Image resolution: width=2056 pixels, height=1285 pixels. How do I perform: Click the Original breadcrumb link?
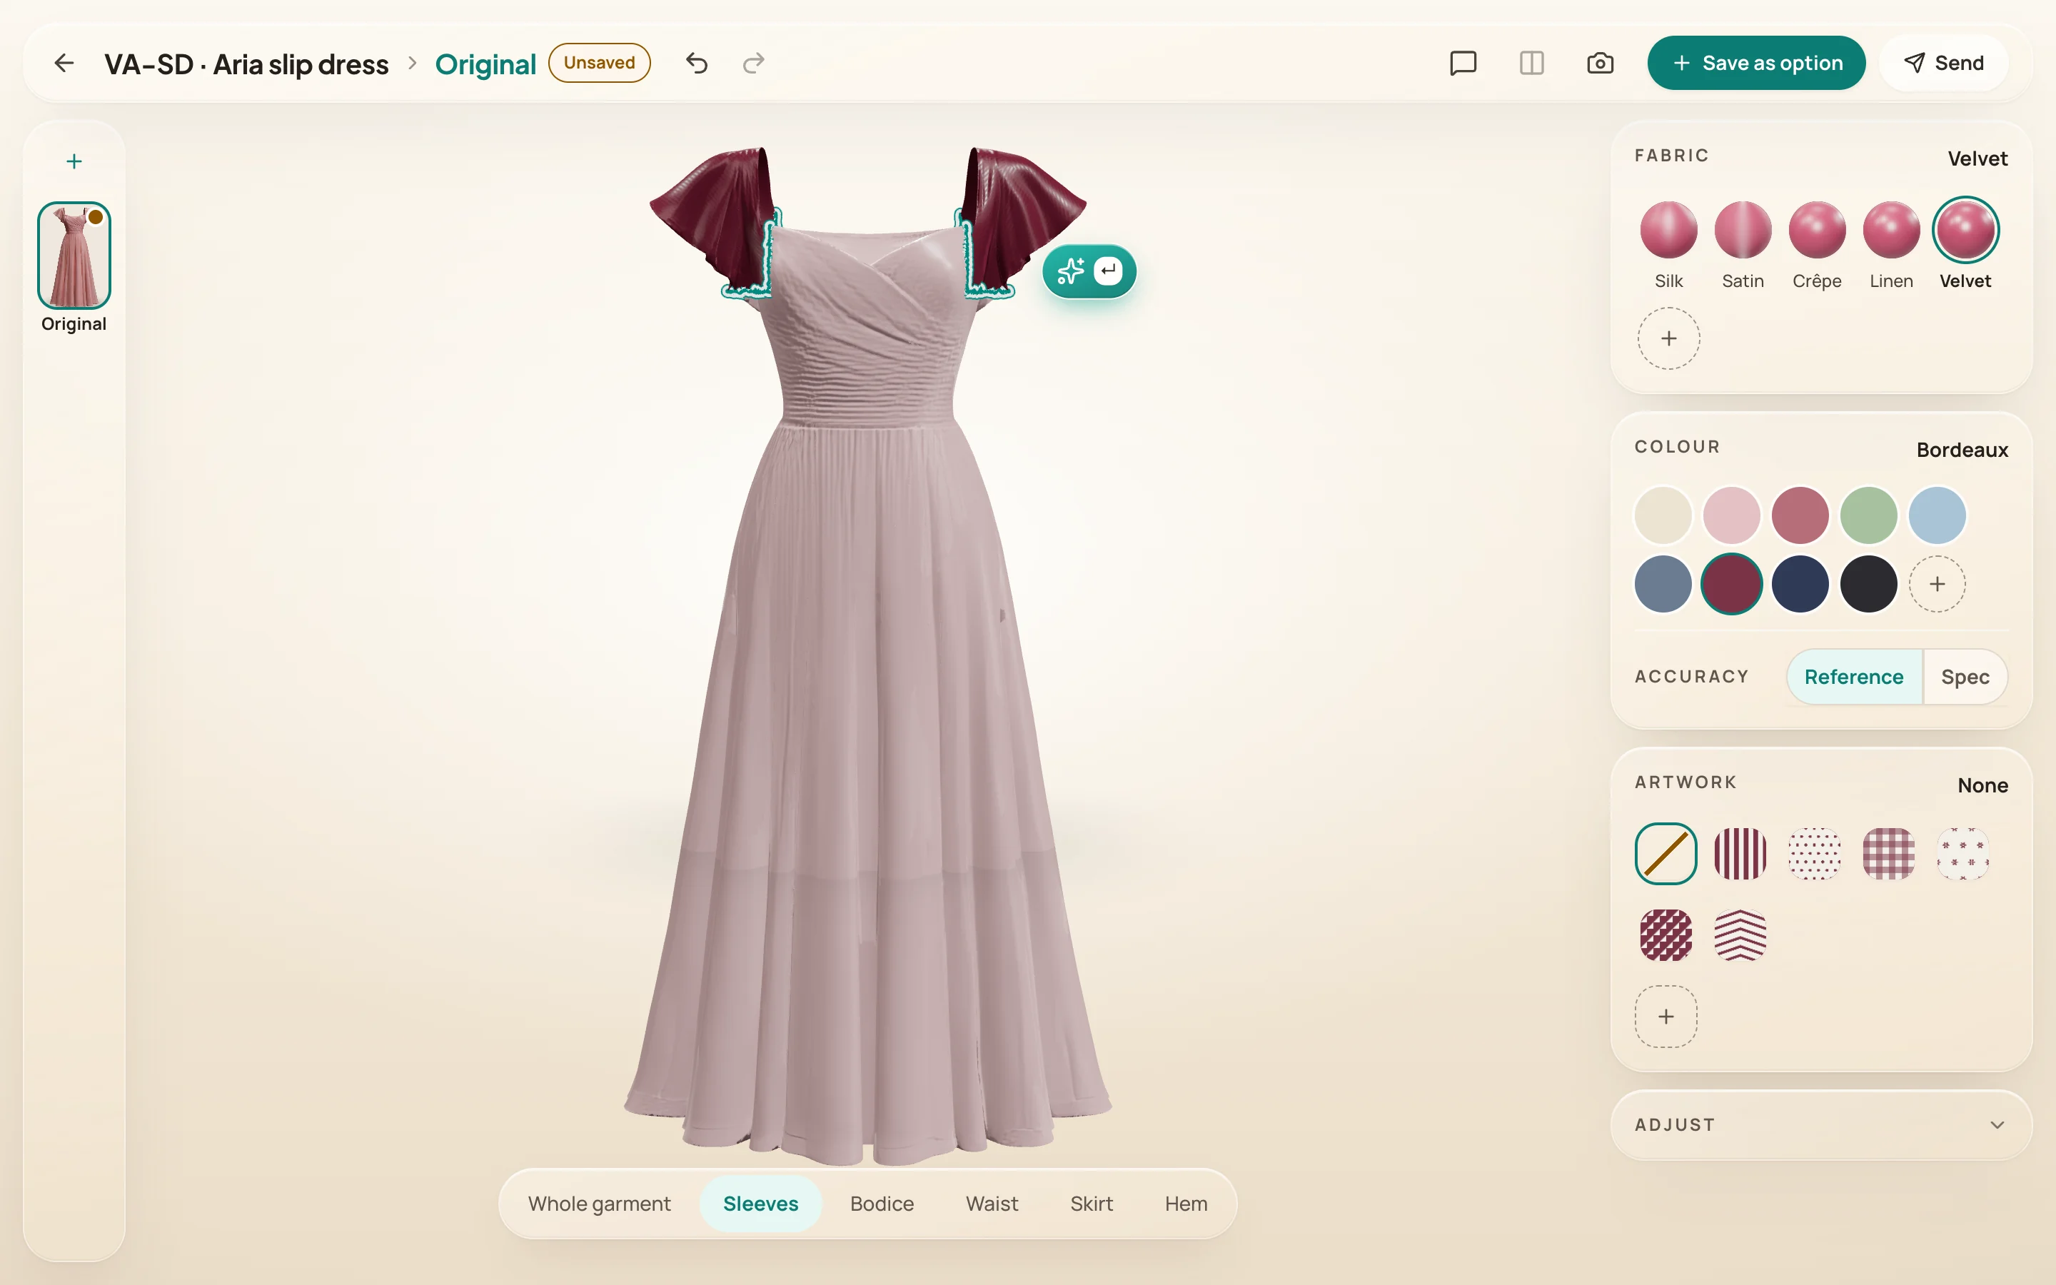(x=485, y=64)
